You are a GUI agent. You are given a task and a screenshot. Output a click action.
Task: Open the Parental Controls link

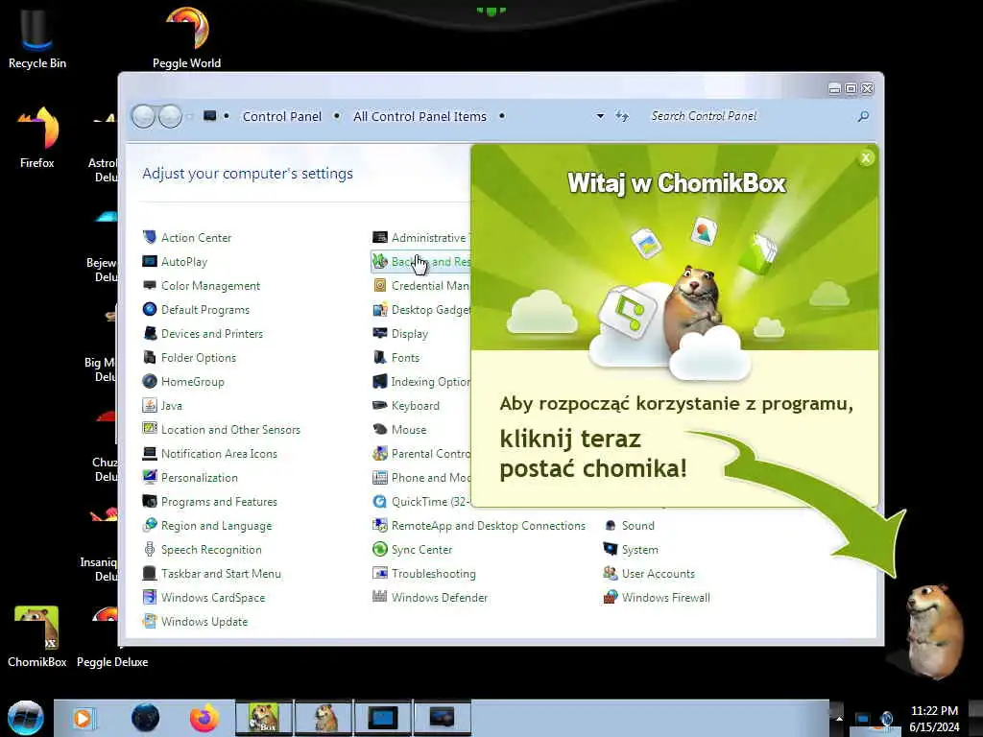click(x=431, y=453)
